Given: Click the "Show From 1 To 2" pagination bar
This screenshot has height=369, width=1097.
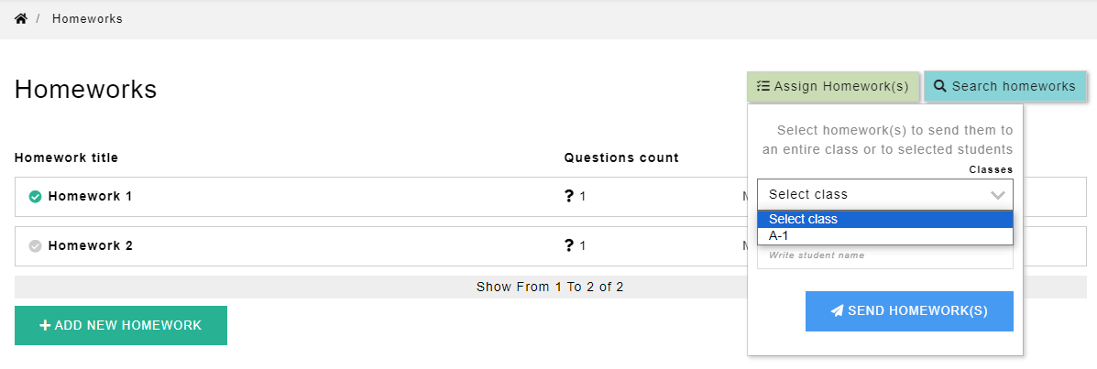Looking at the screenshot, I should click(x=550, y=287).
